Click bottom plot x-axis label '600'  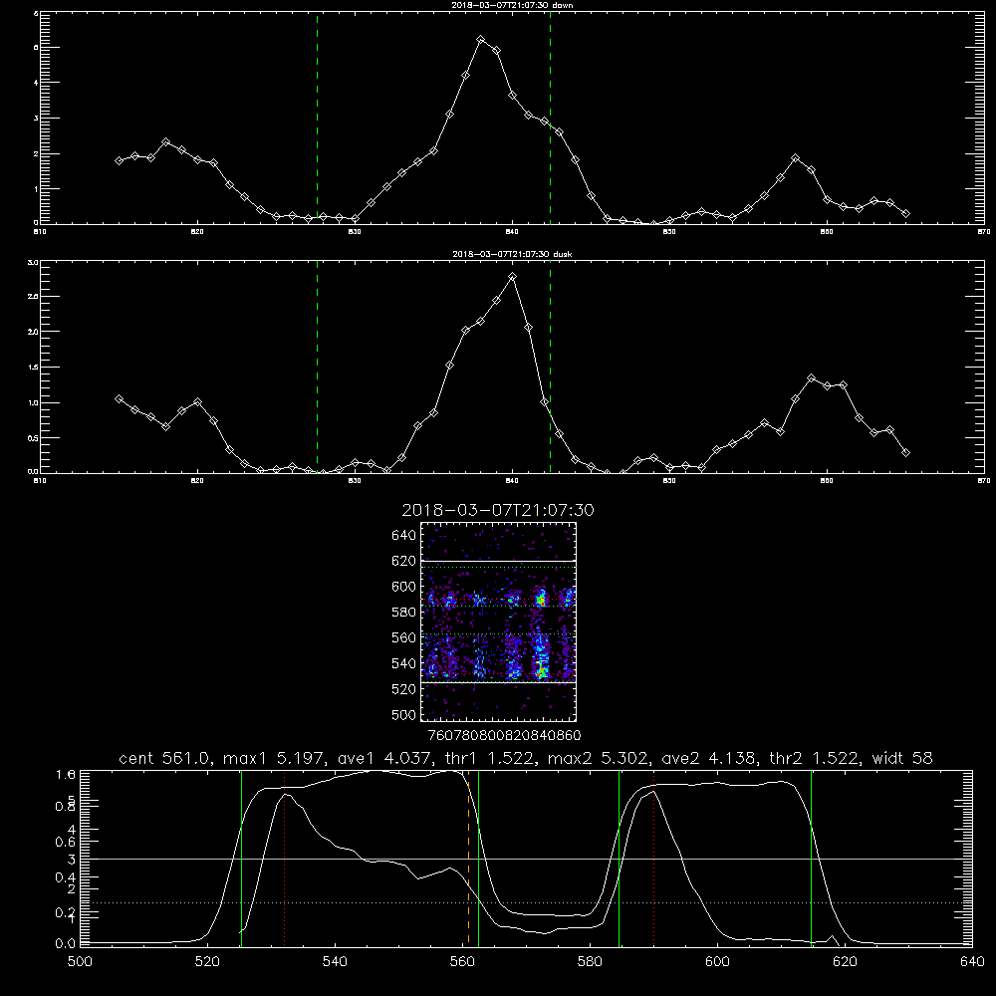click(x=717, y=962)
